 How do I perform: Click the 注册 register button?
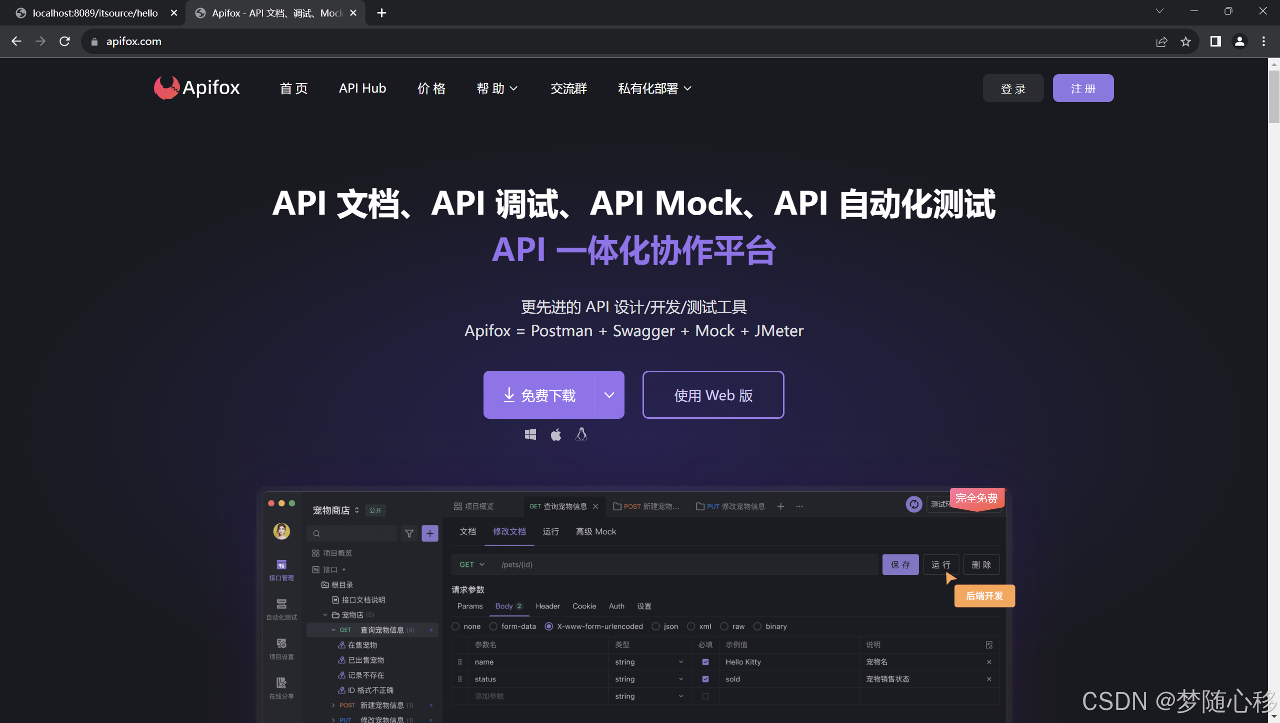coord(1083,89)
